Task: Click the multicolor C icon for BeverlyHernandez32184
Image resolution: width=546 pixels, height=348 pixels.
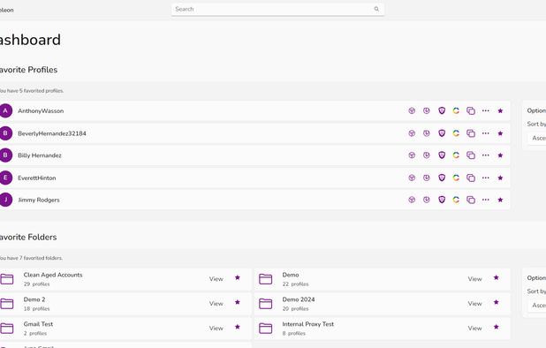Action: point(456,133)
